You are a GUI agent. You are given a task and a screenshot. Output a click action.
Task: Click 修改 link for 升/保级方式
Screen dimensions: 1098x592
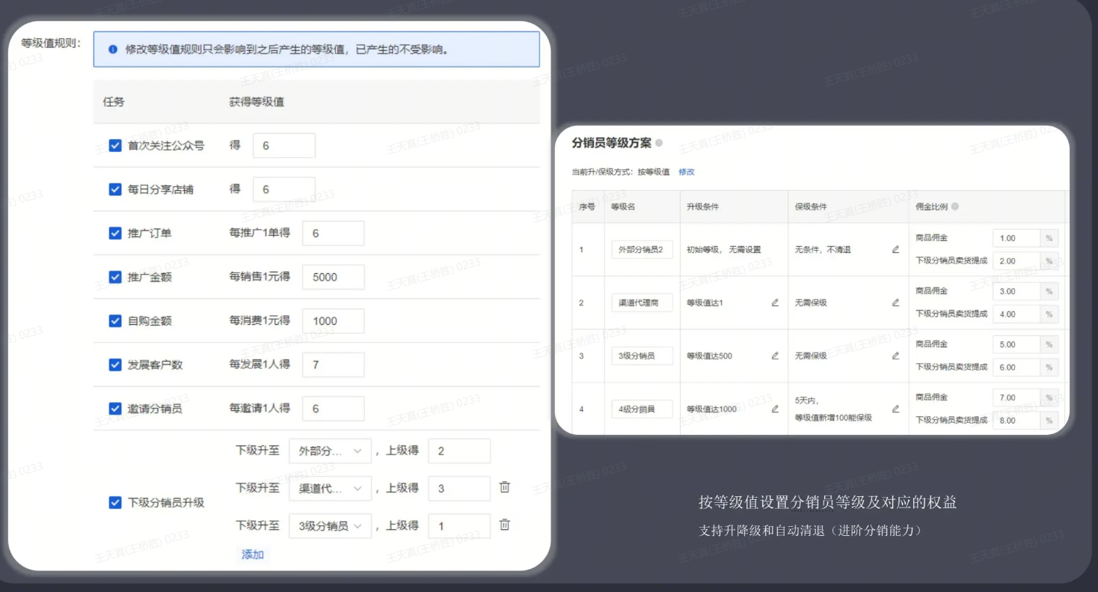tap(686, 172)
